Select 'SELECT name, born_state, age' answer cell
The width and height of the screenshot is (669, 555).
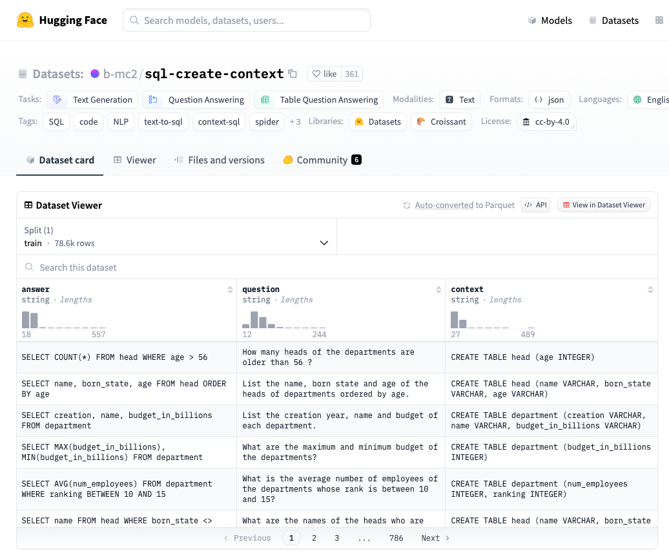coord(127,389)
